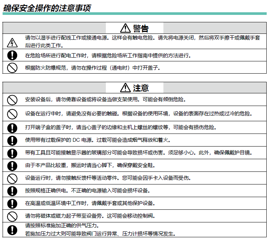Viewport: 273px width, 241px height.
Task: Click the mandatory icon beside 按照规格正确供电 row
Action: [13, 191]
